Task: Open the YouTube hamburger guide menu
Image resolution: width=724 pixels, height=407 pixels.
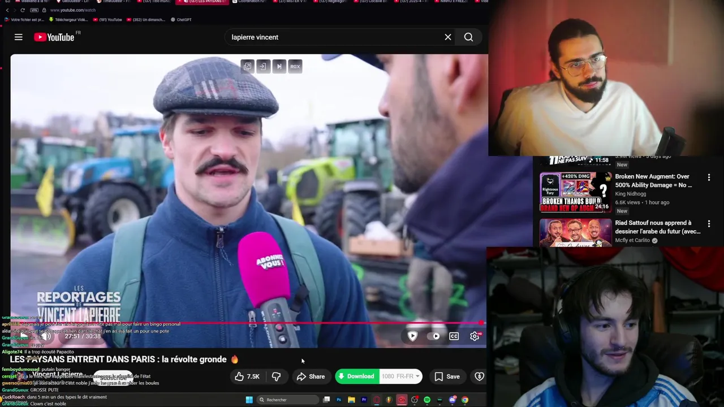Action: coord(19,37)
